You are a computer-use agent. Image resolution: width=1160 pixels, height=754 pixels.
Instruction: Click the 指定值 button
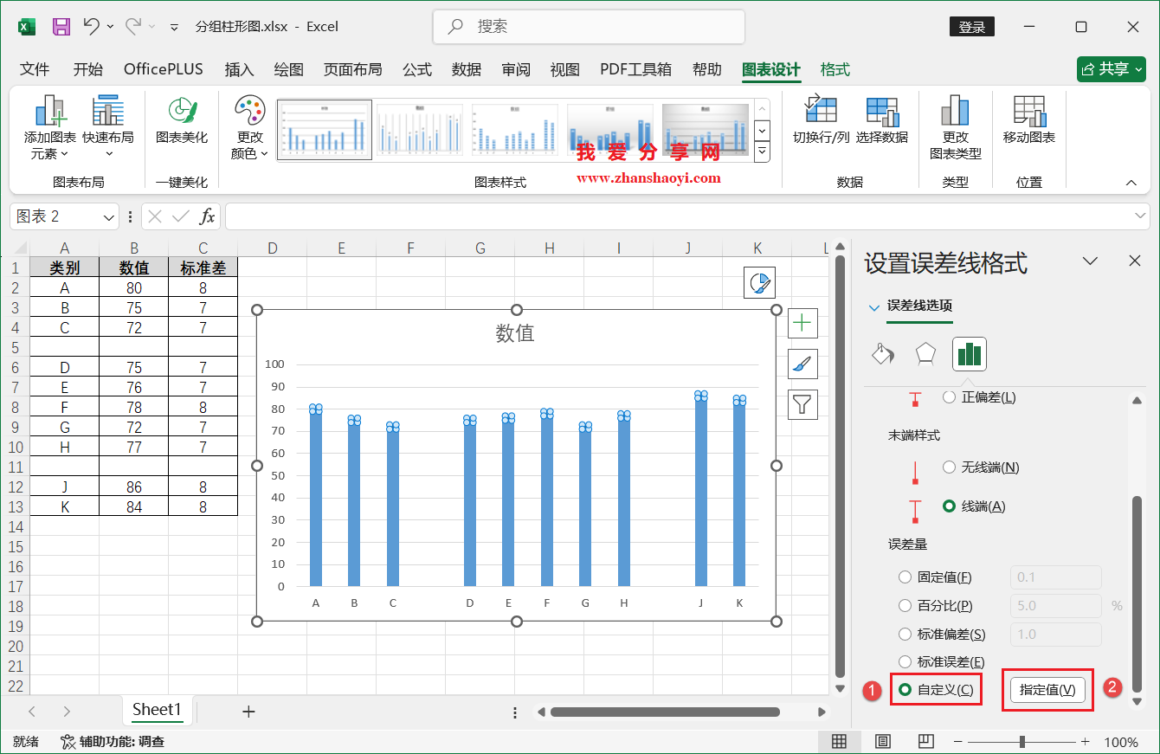(x=1047, y=689)
